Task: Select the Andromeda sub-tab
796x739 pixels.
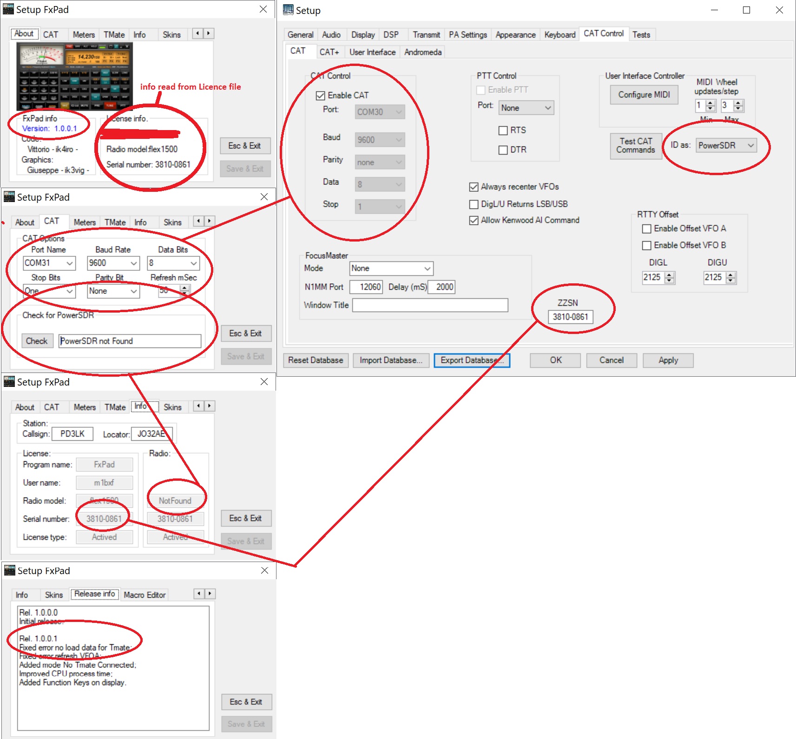Action: point(423,52)
